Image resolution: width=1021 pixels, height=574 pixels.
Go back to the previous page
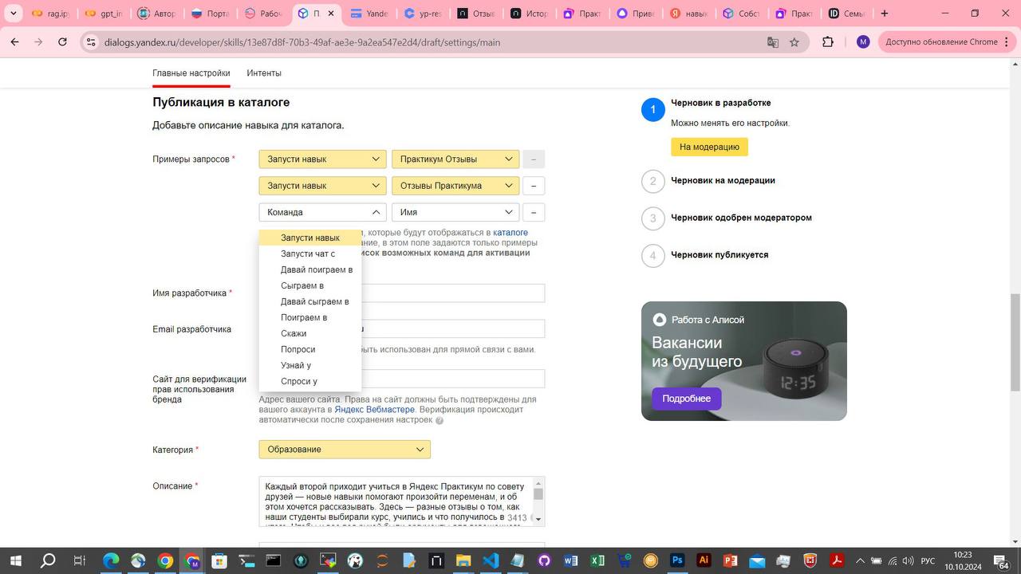[14, 42]
